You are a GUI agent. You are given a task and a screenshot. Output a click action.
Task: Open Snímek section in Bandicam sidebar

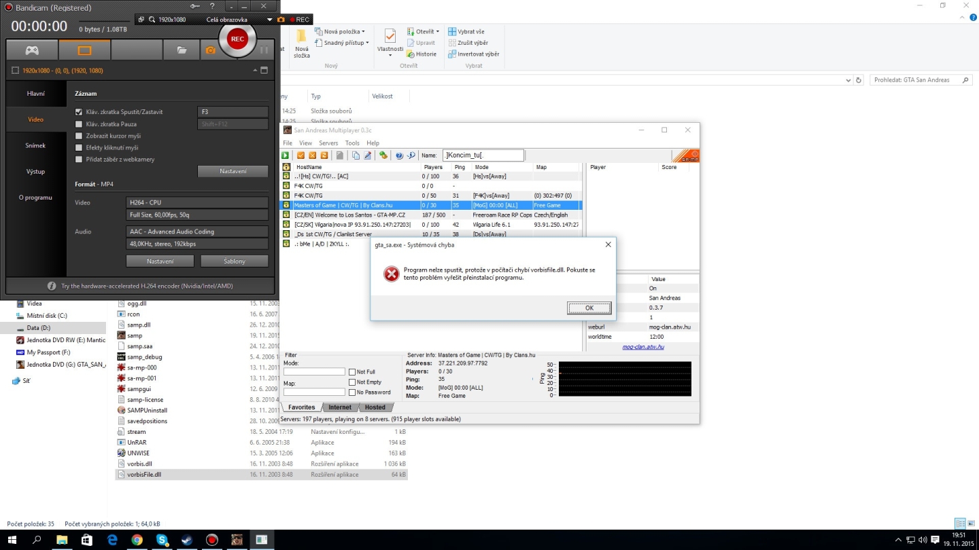tap(36, 145)
